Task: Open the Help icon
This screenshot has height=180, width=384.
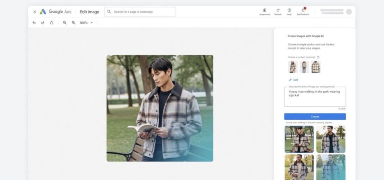Action: [x=289, y=10]
